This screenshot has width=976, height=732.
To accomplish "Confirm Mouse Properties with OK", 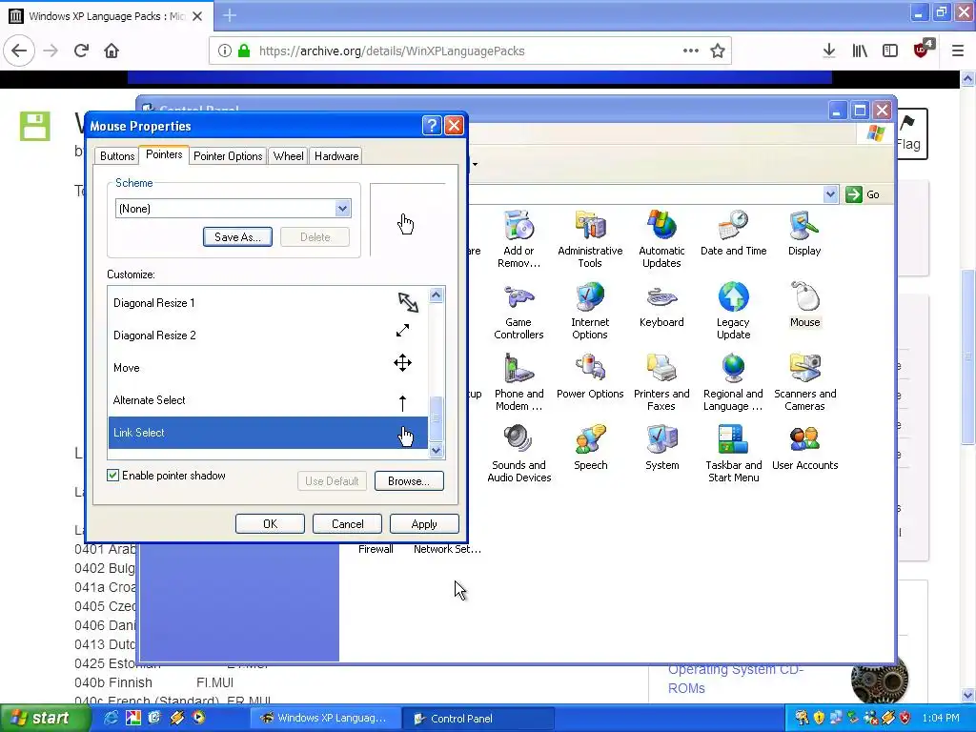I will 270,524.
